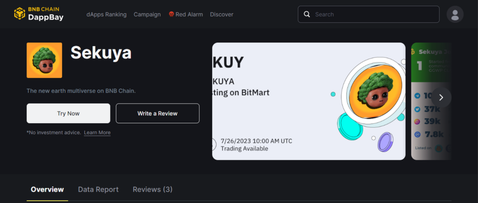Open the Campaign menu item
The width and height of the screenshot is (478, 203).
tap(147, 14)
